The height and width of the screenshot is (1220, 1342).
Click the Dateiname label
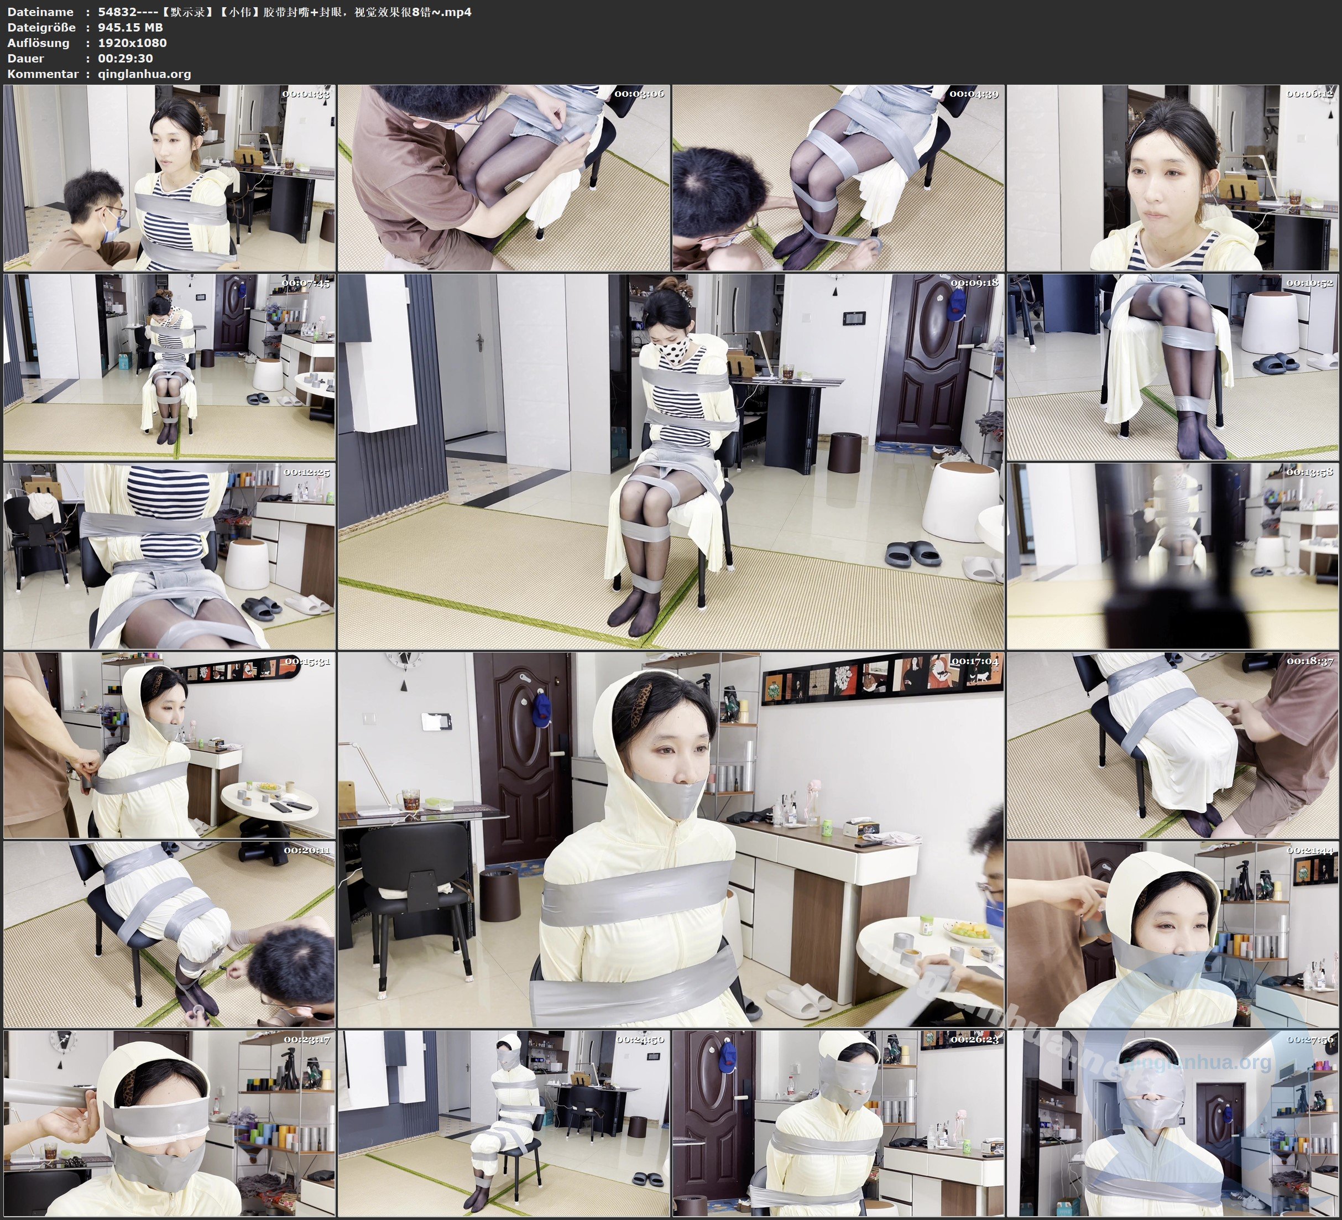[40, 12]
